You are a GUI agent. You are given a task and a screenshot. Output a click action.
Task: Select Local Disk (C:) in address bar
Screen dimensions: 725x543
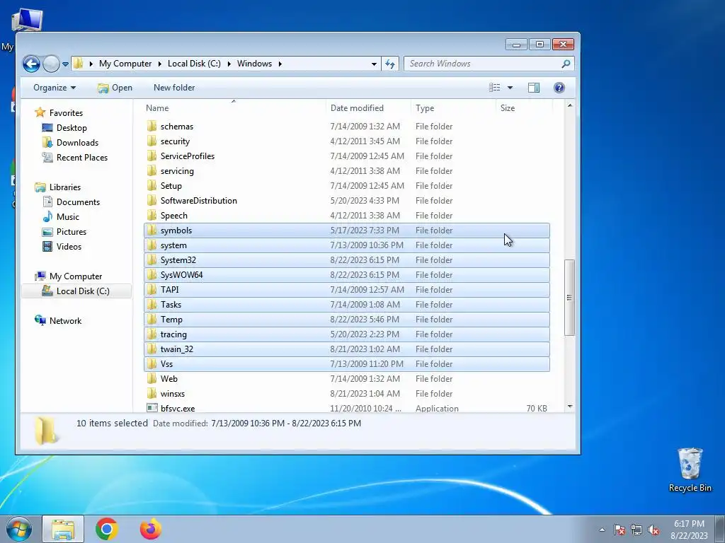tap(194, 64)
